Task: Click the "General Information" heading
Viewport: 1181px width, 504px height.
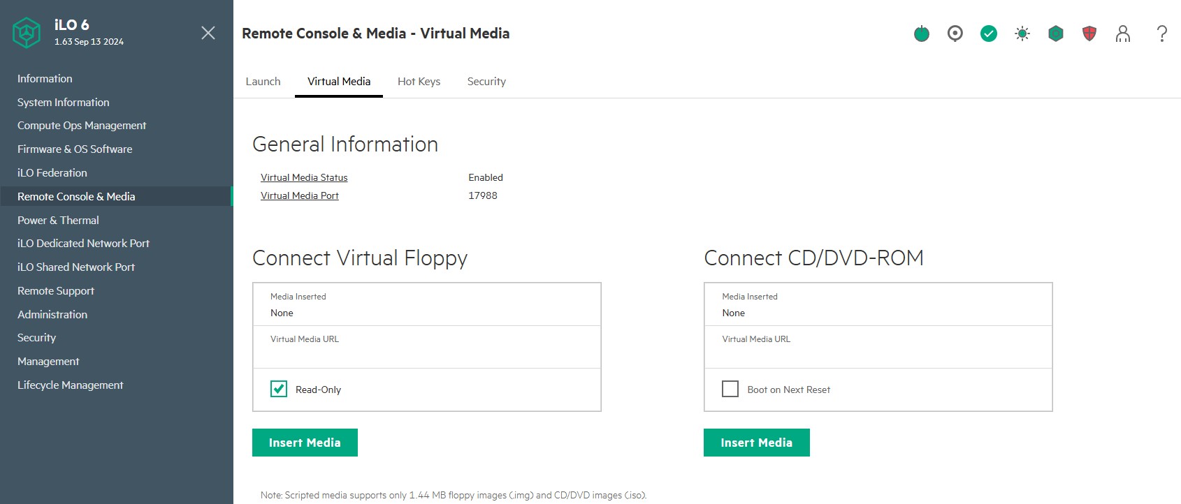Action: point(345,144)
